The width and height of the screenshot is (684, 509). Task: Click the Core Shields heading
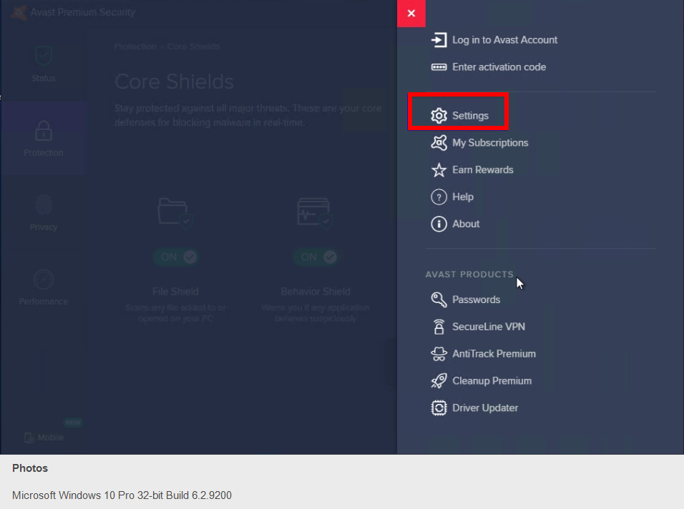tap(174, 81)
